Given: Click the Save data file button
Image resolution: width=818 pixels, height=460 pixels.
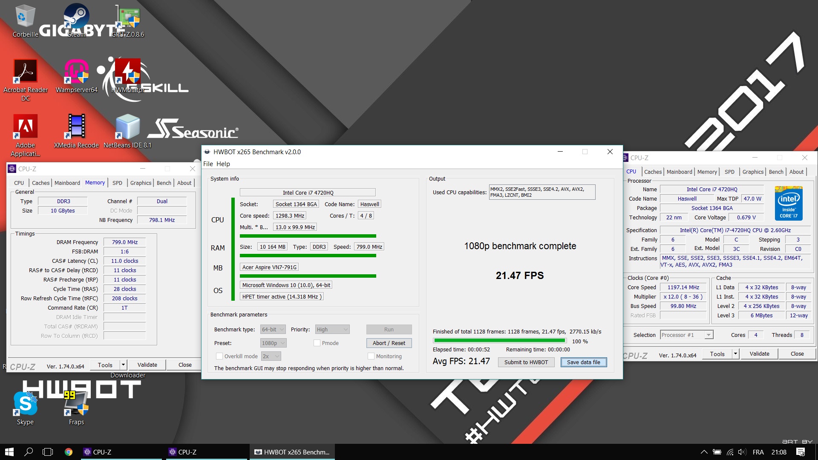Looking at the screenshot, I should pos(584,362).
